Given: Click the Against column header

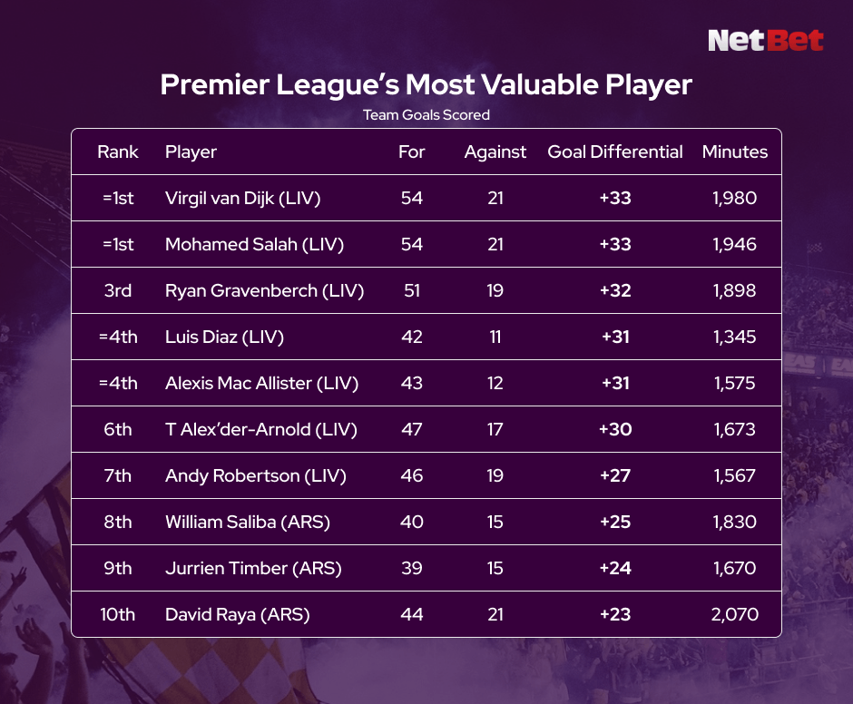Looking at the screenshot, I should pyautogui.click(x=495, y=152).
